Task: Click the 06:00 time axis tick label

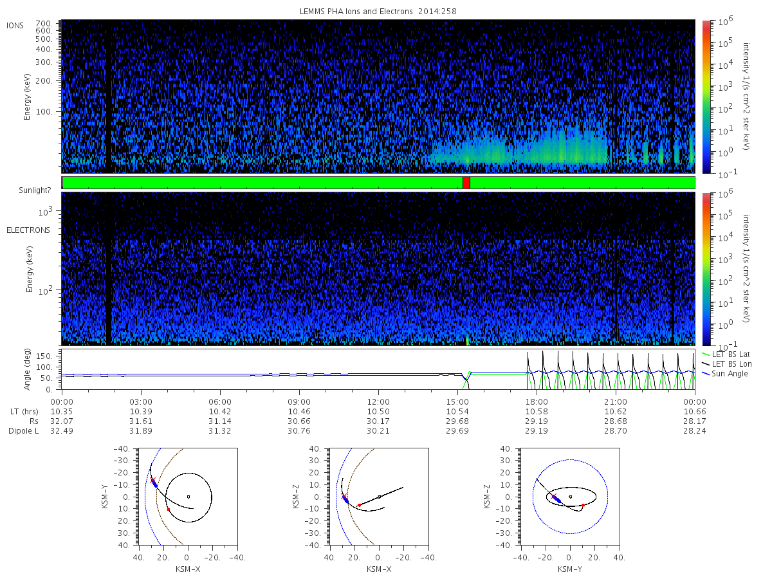Action: (x=220, y=401)
